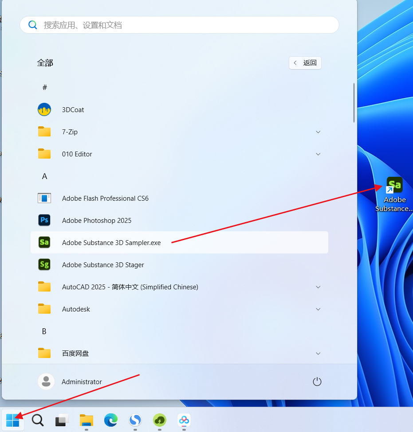Expand the 7-Zip folder chevron
Image resolution: width=413 pixels, height=432 pixels.
(x=318, y=132)
